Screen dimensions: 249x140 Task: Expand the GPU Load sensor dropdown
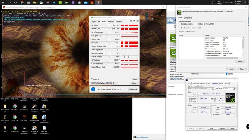pos(109,43)
